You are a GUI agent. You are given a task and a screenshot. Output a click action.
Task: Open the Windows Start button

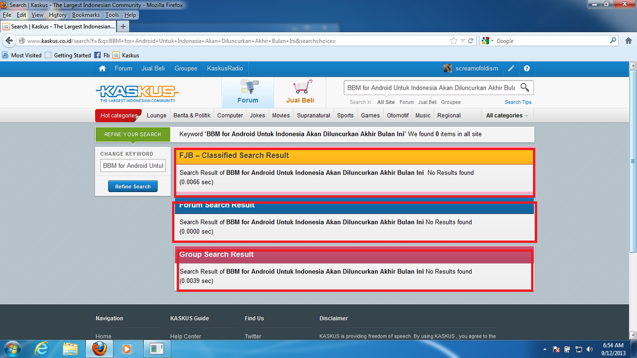click(11, 349)
